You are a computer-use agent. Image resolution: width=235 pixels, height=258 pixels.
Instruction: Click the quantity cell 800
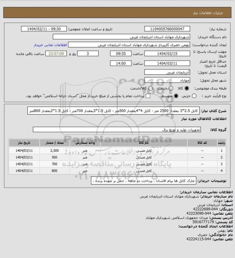(x=55, y=171)
